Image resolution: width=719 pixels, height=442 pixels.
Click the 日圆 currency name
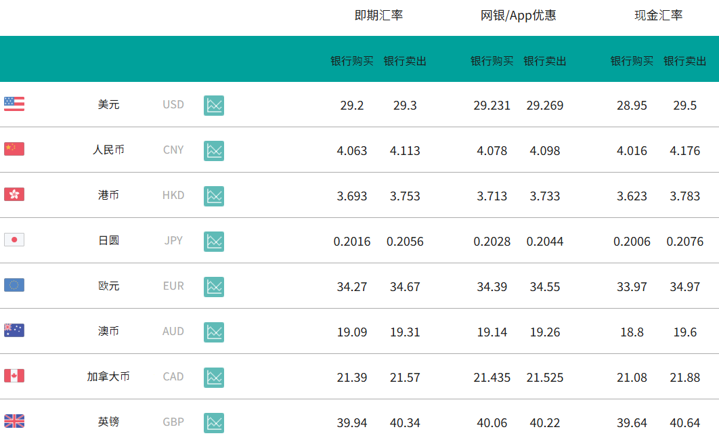click(109, 241)
